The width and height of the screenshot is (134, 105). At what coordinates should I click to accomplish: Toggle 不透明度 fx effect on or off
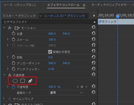click(10, 75)
